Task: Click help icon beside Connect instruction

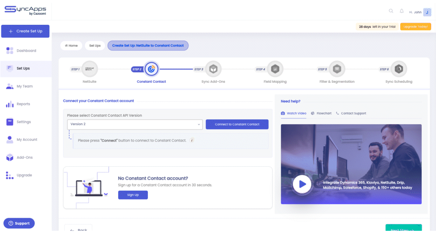Action: pos(192,141)
